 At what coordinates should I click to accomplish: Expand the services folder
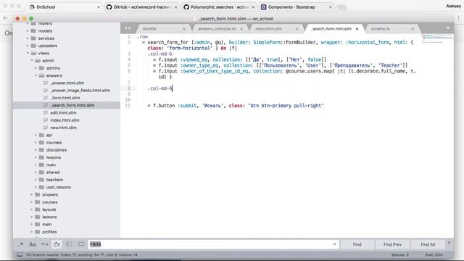[x=28, y=38]
